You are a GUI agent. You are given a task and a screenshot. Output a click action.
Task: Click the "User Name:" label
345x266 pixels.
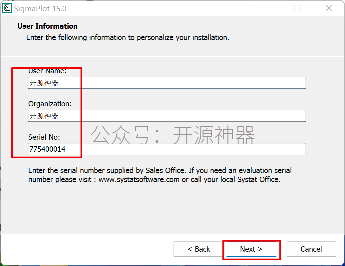click(47, 71)
